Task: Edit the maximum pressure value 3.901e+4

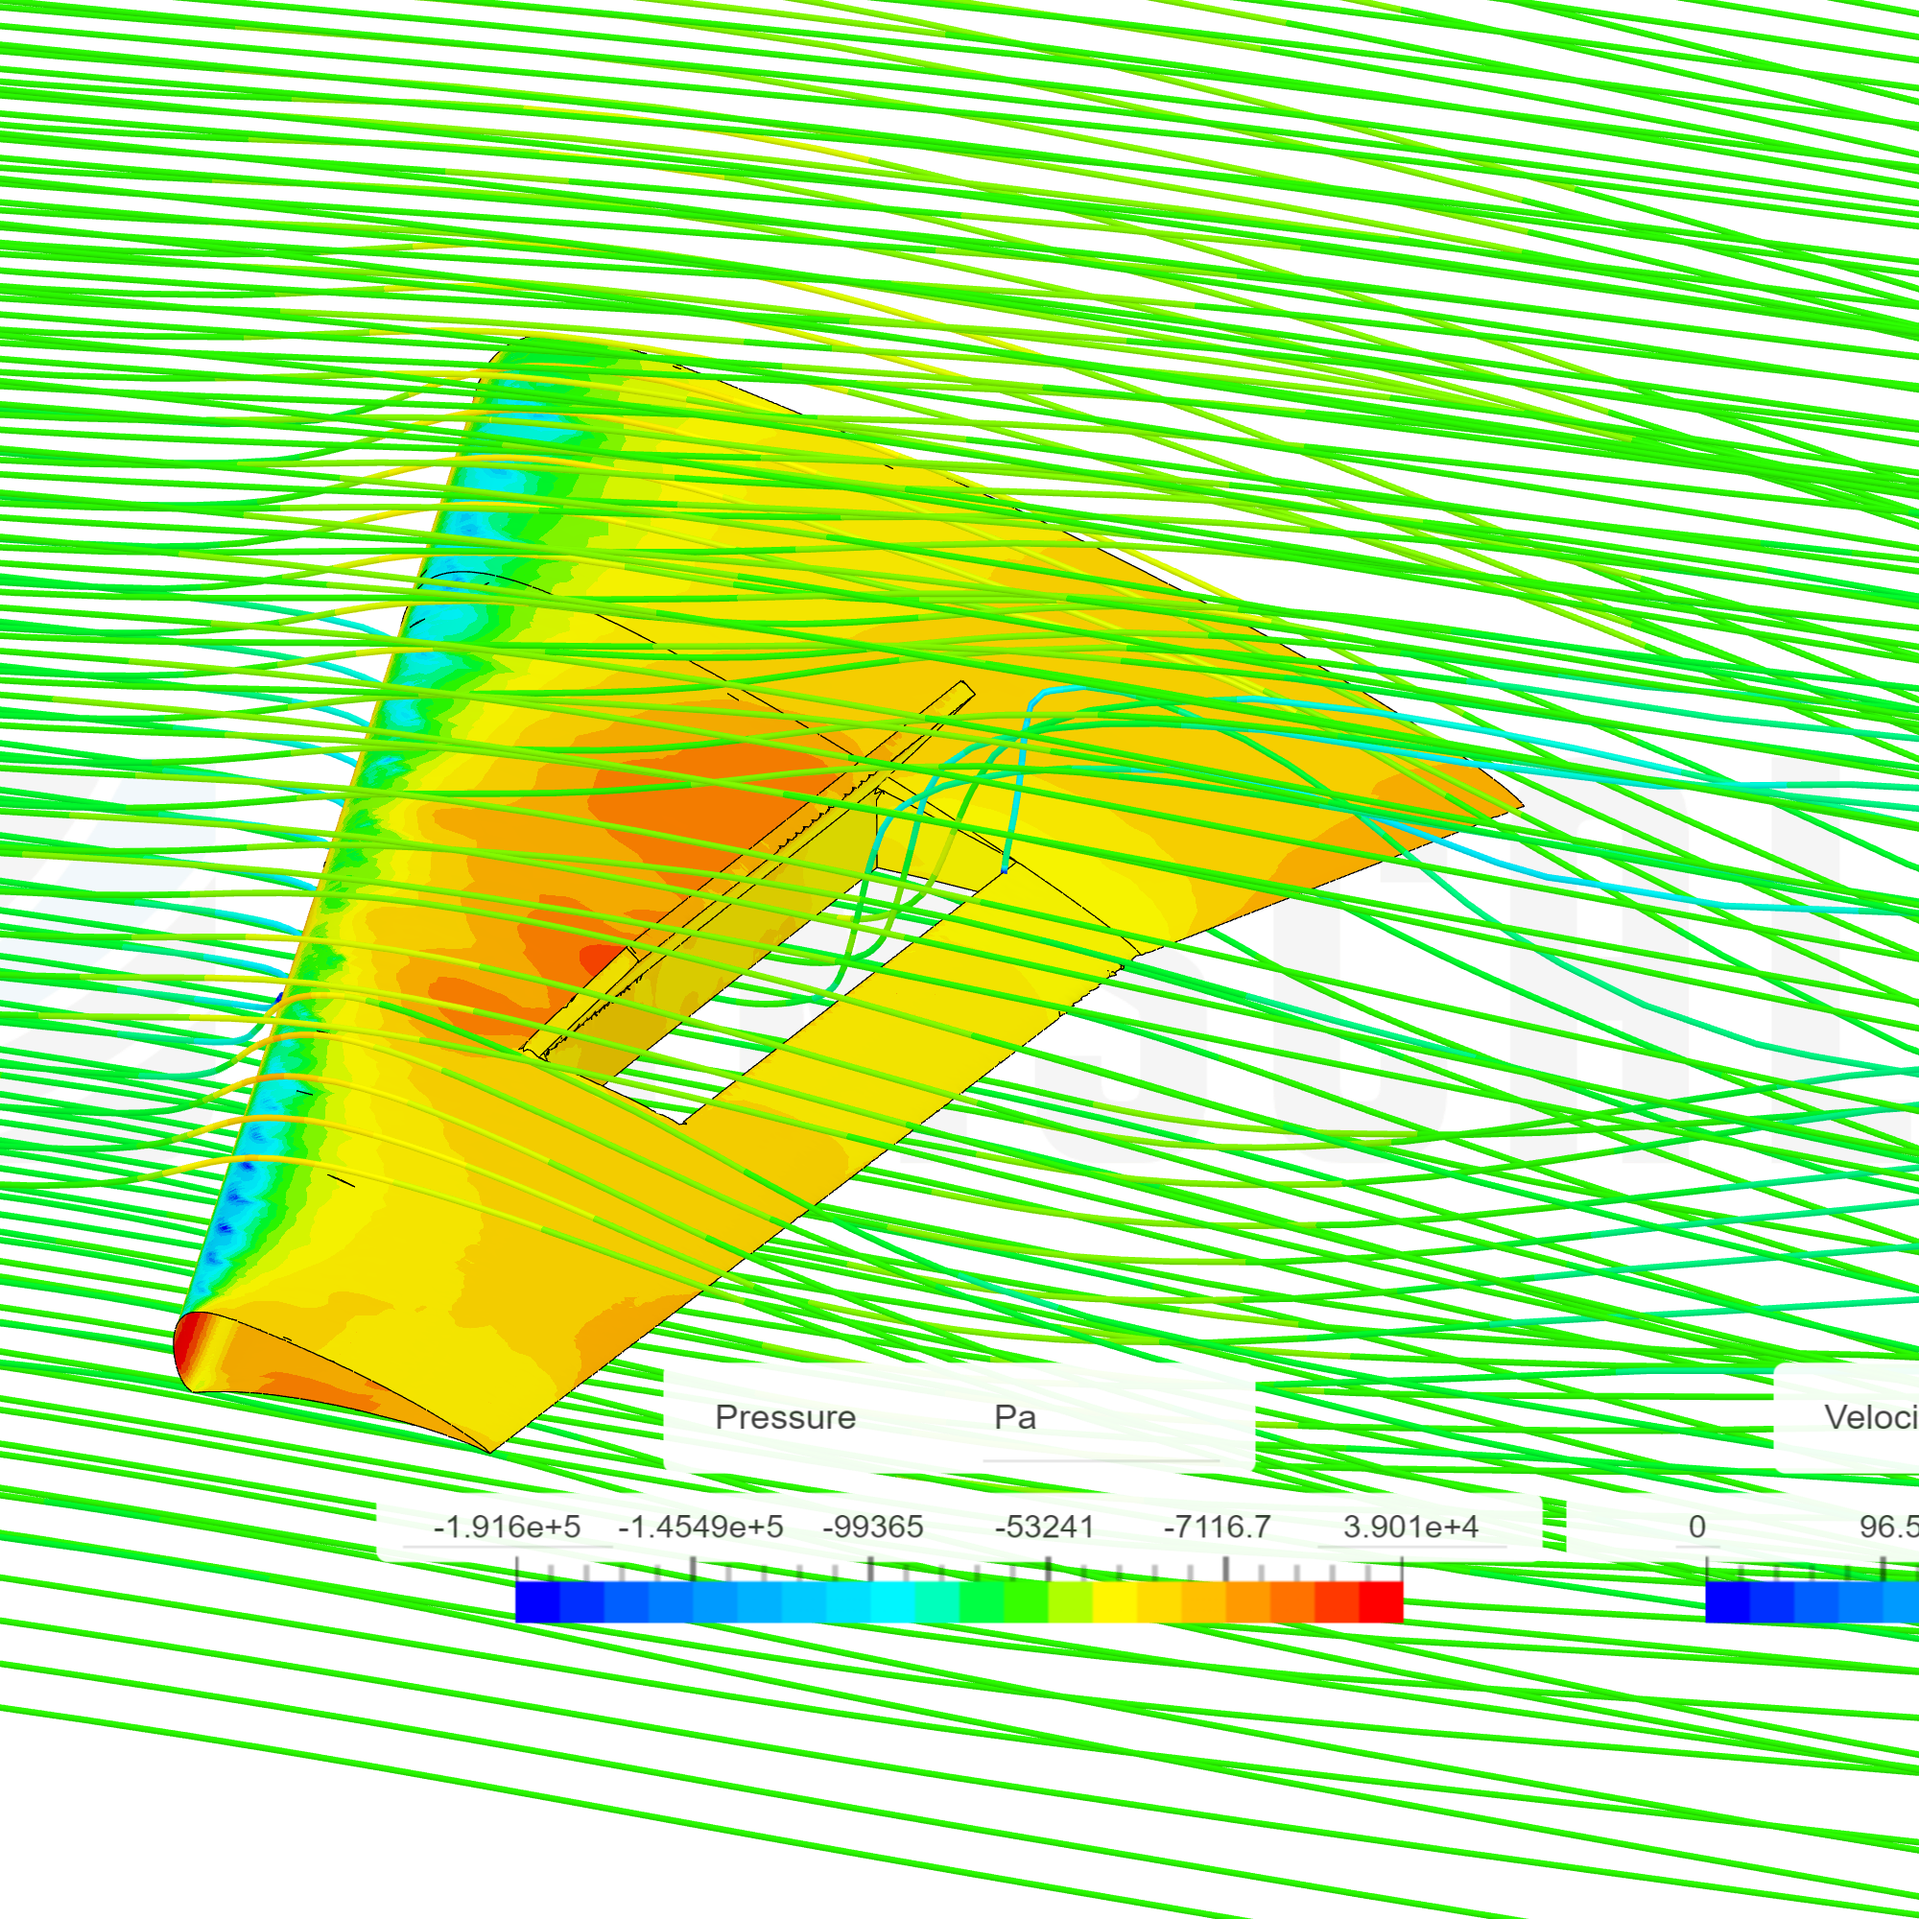Action: point(1410,1527)
